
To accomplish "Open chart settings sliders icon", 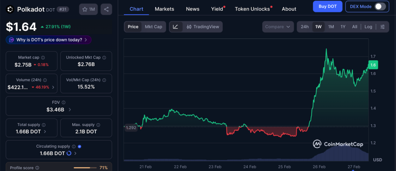I will click(382, 27).
